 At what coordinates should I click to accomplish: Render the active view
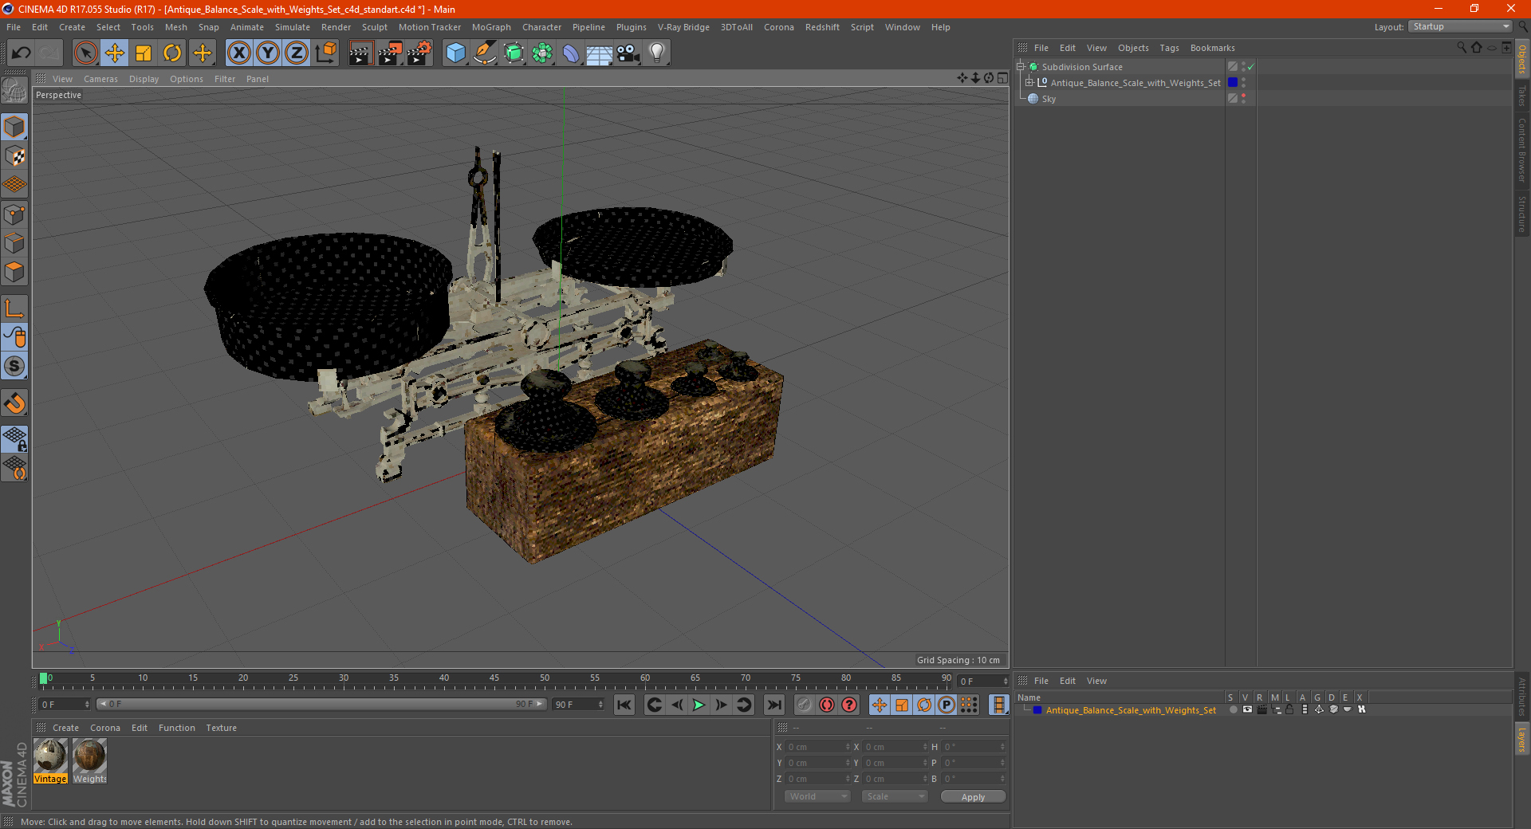(x=360, y=53)
